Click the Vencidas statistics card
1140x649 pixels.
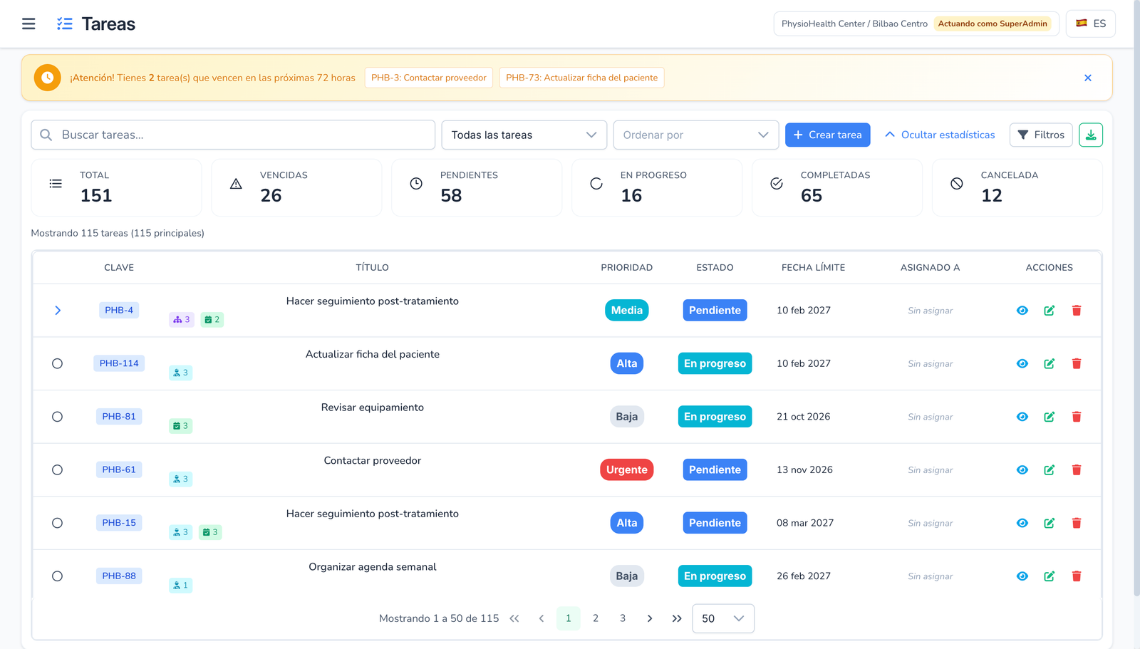[x=296, y=187]
